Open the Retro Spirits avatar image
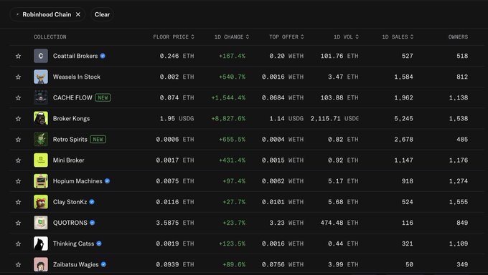Viewport: 488px width, 275px height. click(x=41, y=139)
